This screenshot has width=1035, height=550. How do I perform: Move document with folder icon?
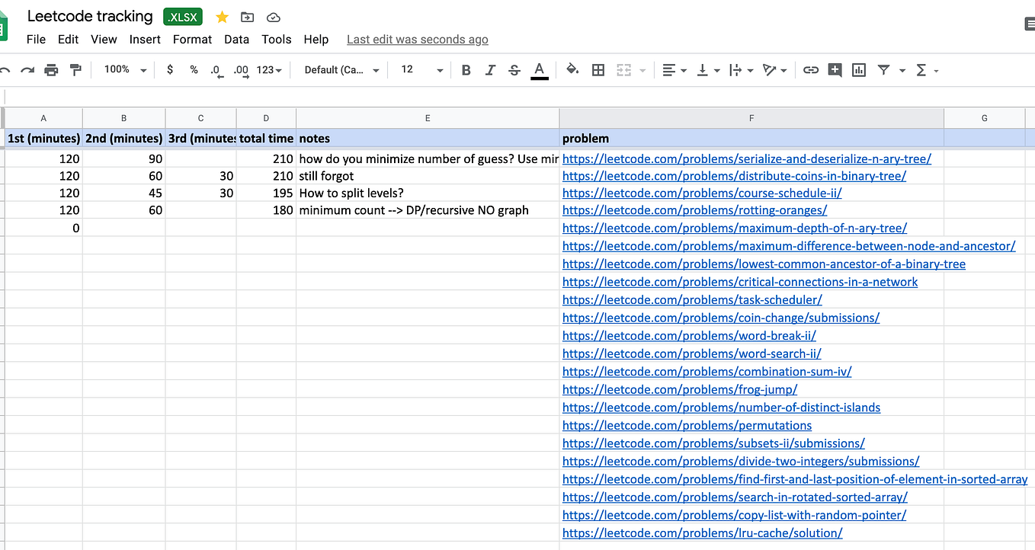click(x=247, y=17)
